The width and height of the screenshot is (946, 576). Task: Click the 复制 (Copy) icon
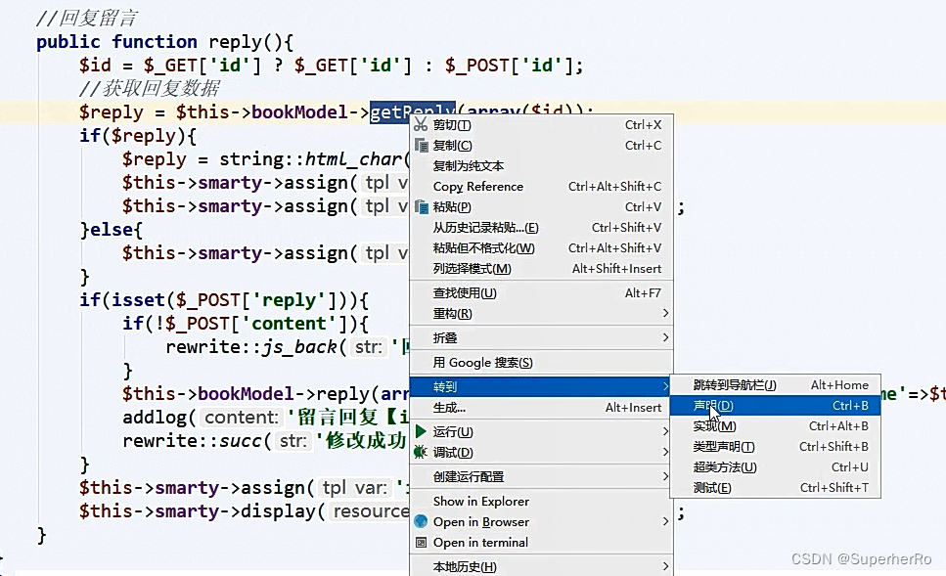click(423, 145)
